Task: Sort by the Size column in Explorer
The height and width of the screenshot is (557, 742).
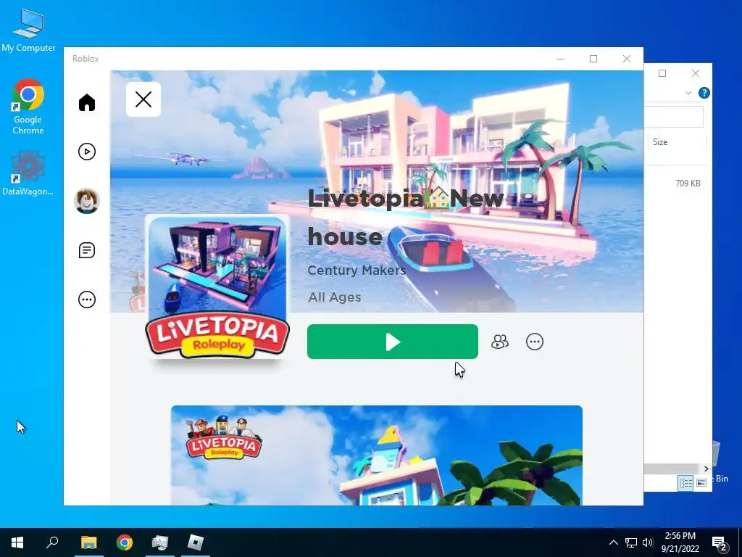Action: pos(677,142)
